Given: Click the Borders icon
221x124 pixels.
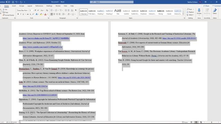Looking at the screenshot, I should point(73,14).
